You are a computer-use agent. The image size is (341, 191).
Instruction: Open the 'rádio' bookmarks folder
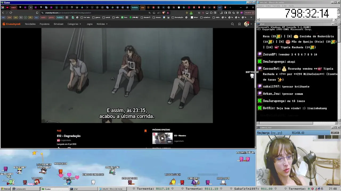(216, 18)
